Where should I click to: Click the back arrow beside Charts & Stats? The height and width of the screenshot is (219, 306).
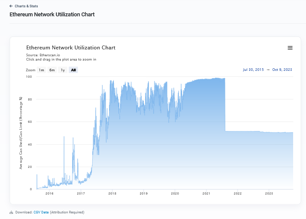pyautogui.click(x=11, y=6)
